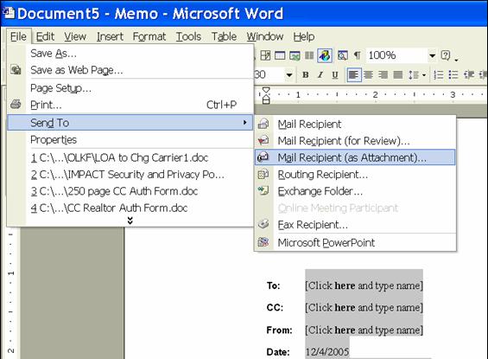Click the first line indent ruler marker
This screenshot has width=488, height=359.
click(x=266, y=90)
